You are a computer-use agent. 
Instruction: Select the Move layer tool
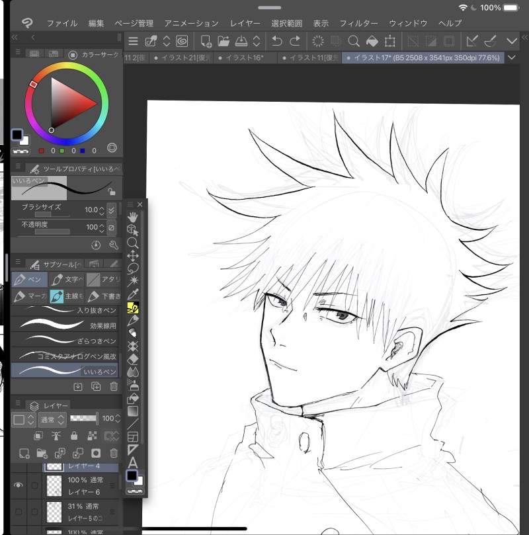pos(133,255)
